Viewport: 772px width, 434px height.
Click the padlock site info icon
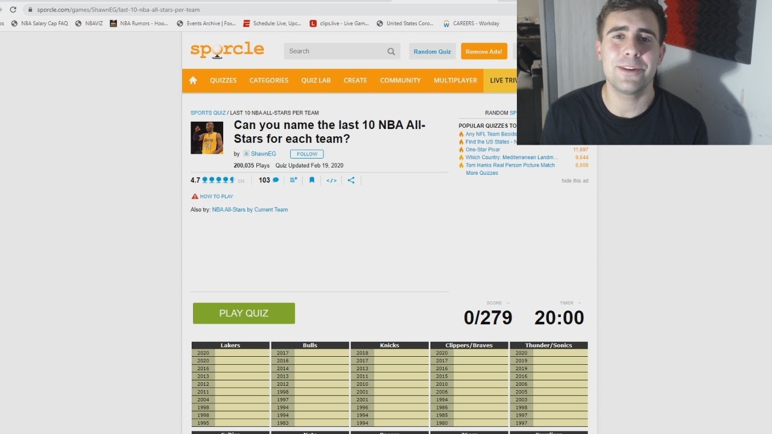pos(30,10)
